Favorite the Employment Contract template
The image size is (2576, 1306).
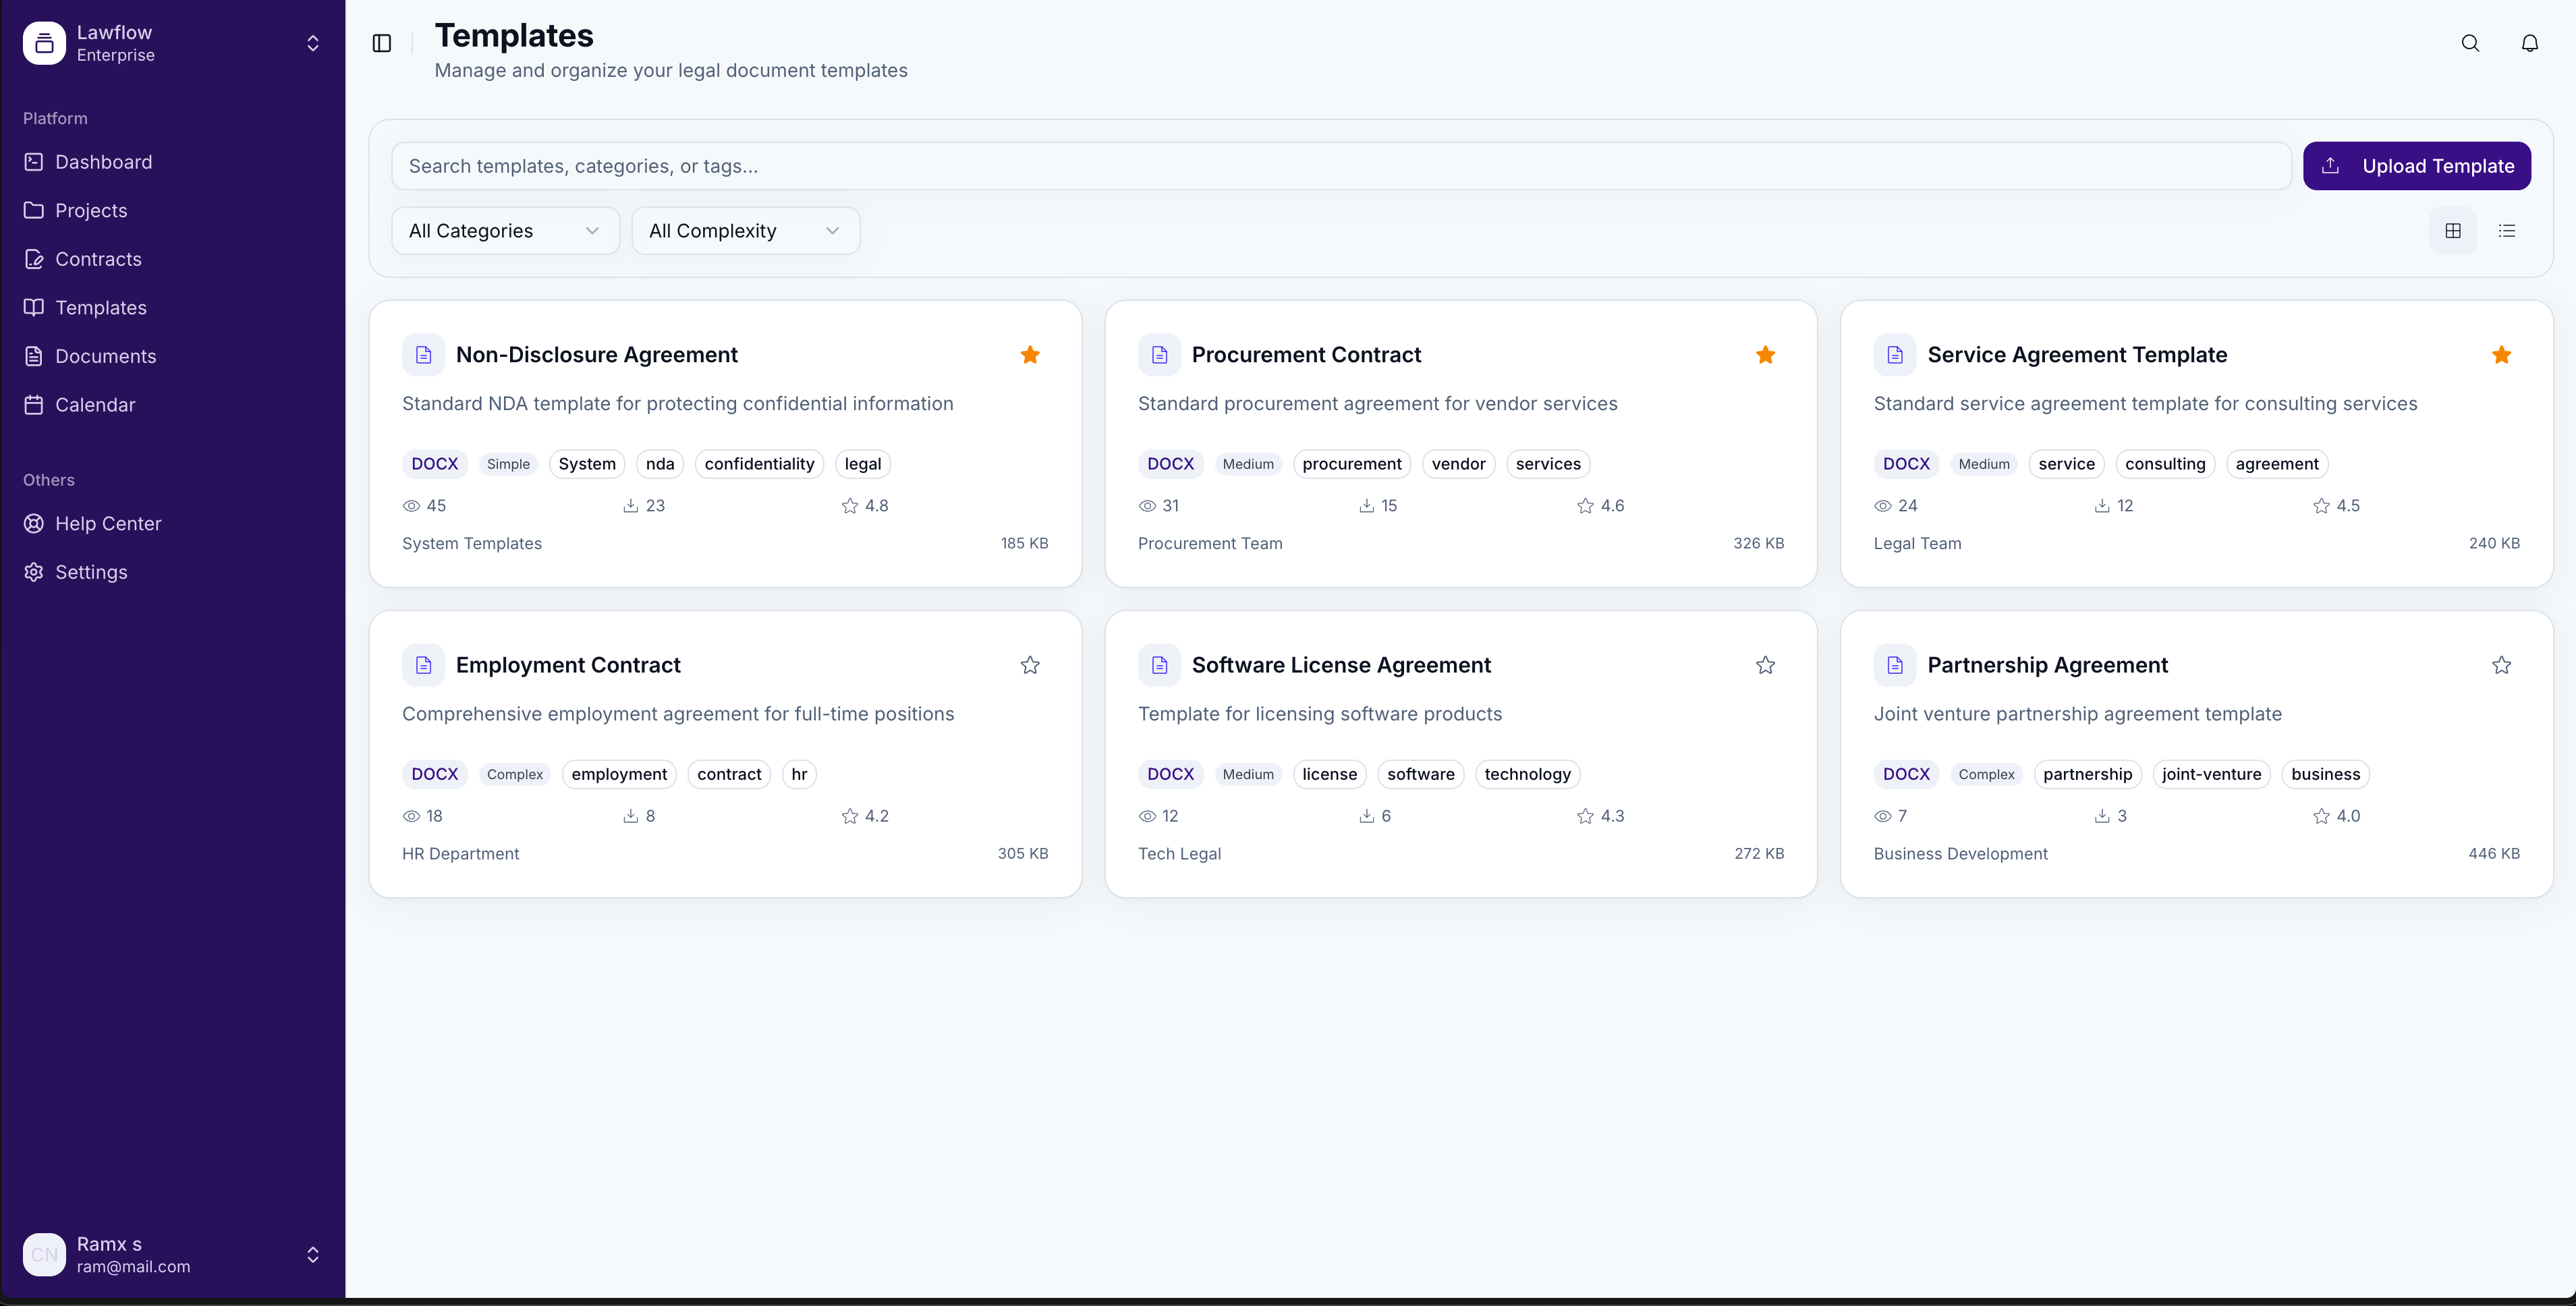[1030, 665]
